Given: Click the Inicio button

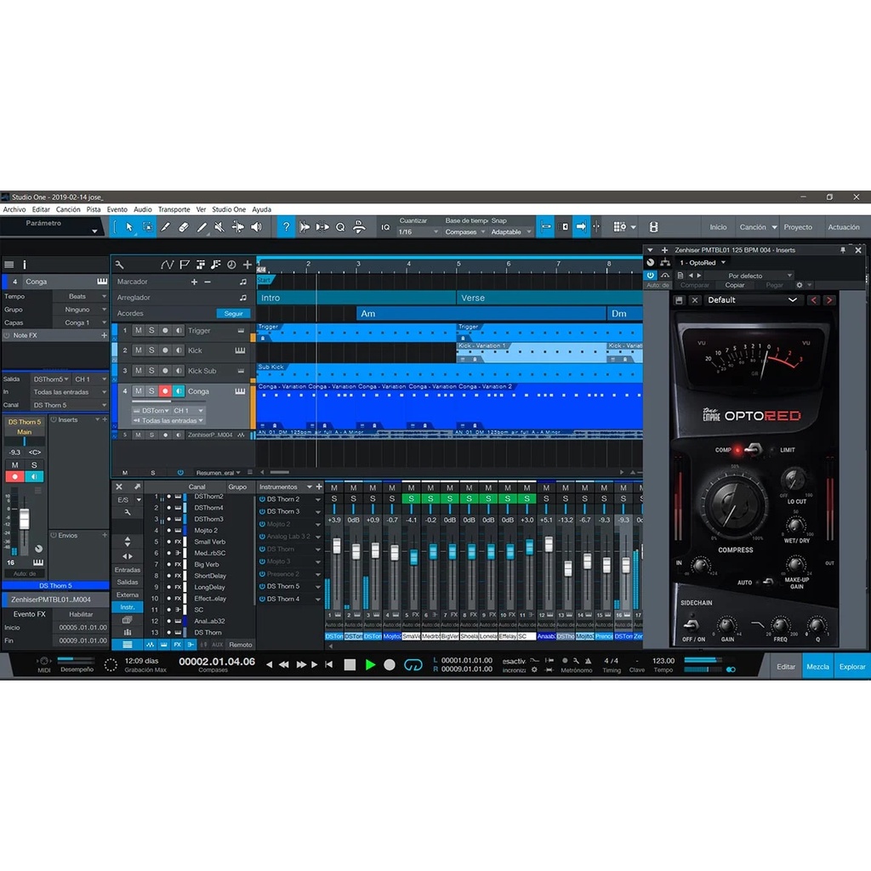Looking at the screenshot, I should (718, 227).
